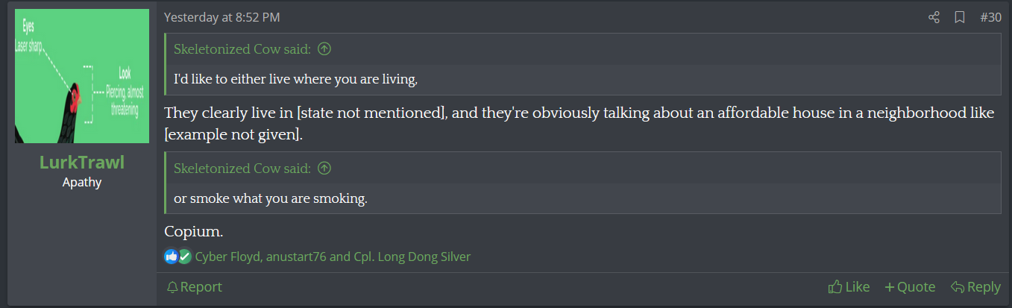Bookmark this post with the bookmark icon
1012x308 pixels.
(x=960, y=17)
